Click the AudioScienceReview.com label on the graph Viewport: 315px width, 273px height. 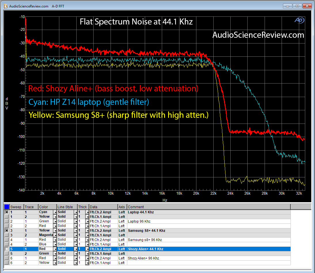tap(258, 35)
